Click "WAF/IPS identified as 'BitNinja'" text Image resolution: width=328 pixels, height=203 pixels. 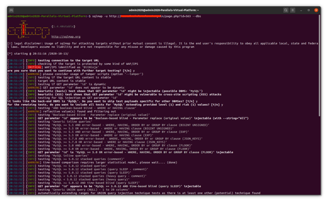(72, 67)
